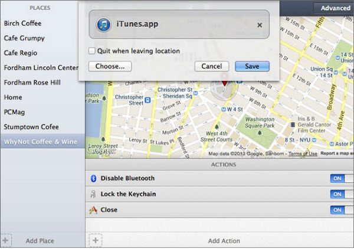The image size is (354, 249).
Task: Click the keychain icon beside Lock the Keychain
Action: point(93,194)
